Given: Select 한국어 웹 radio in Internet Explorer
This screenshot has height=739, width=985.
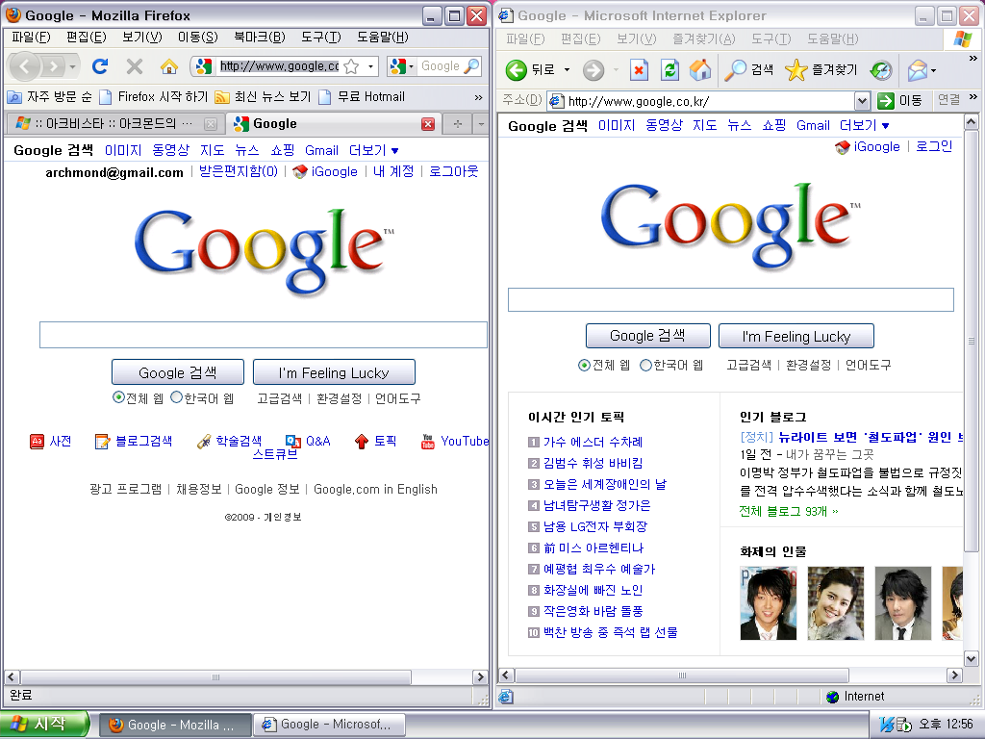Looking at the screenshot, I should coord(645,365).
